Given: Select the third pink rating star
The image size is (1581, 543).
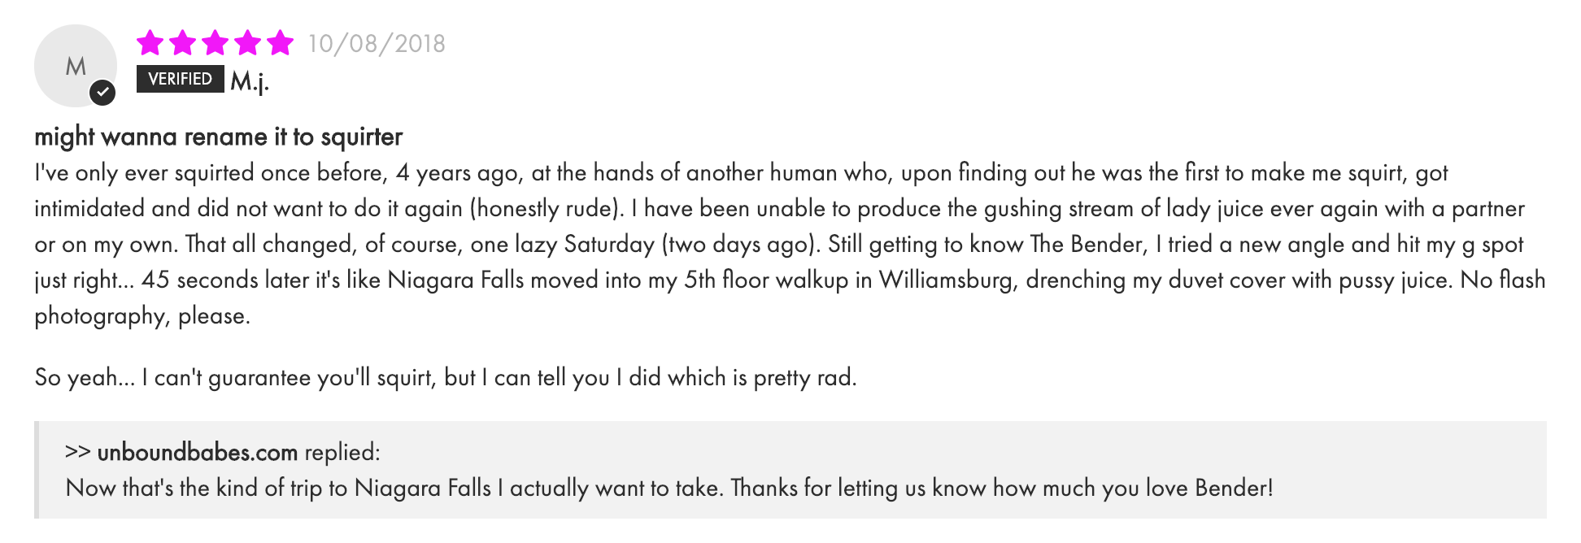Looking at the screenshot, I should point(216,42).
